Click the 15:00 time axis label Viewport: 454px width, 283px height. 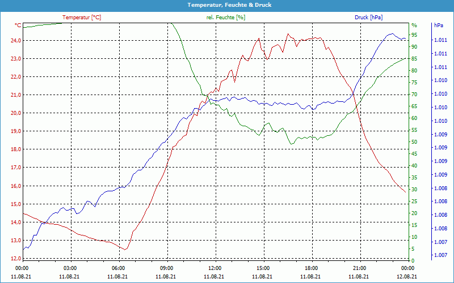click(263, 268)
